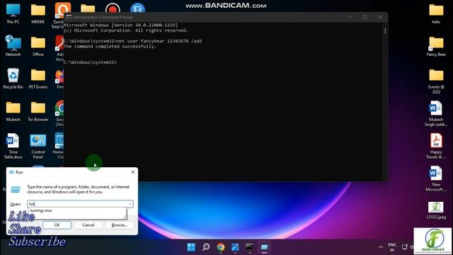Open the Office folder
Image resolution: width=453 pixels, height=255 pixels.
coord(38,45)
